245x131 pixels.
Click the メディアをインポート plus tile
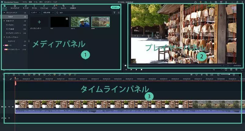click(x=39, y=22)
